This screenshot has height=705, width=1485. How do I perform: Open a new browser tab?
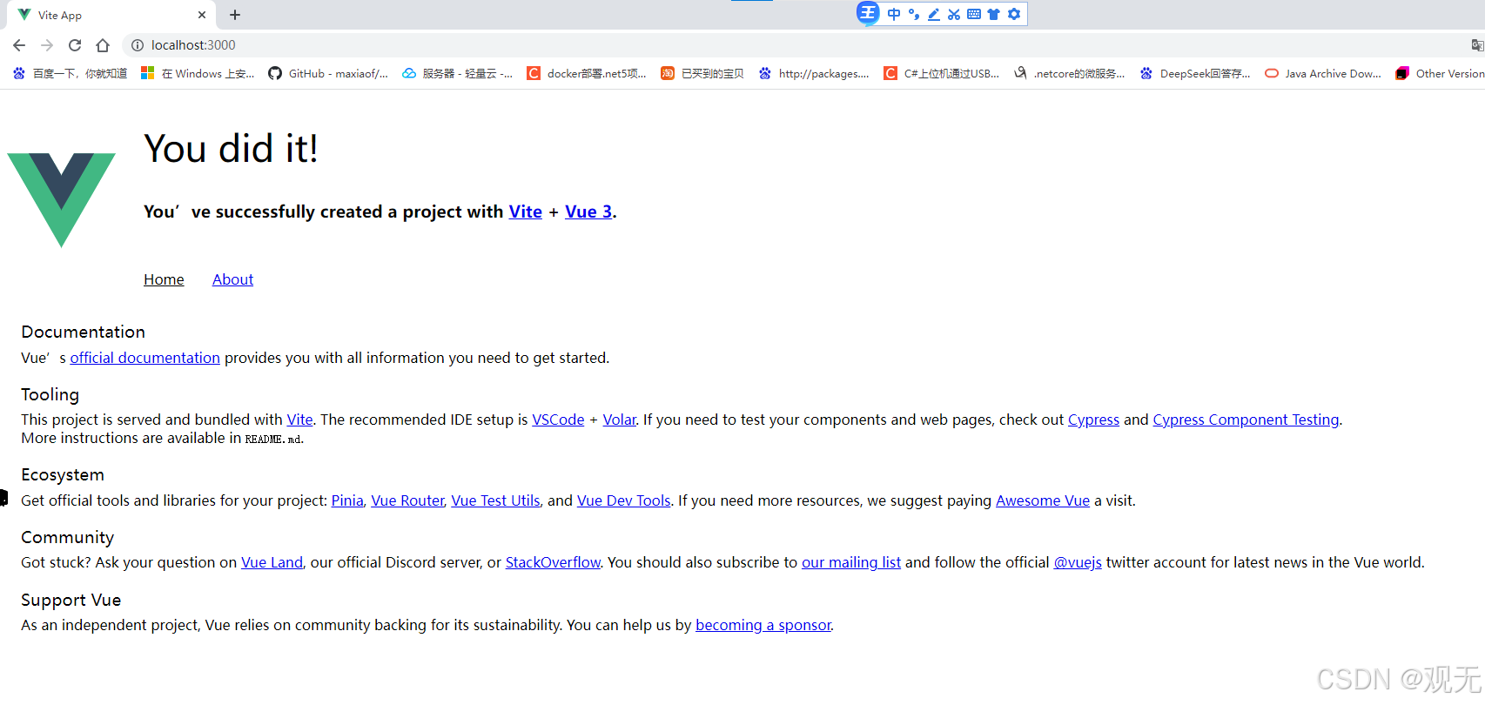pos(235,15)
